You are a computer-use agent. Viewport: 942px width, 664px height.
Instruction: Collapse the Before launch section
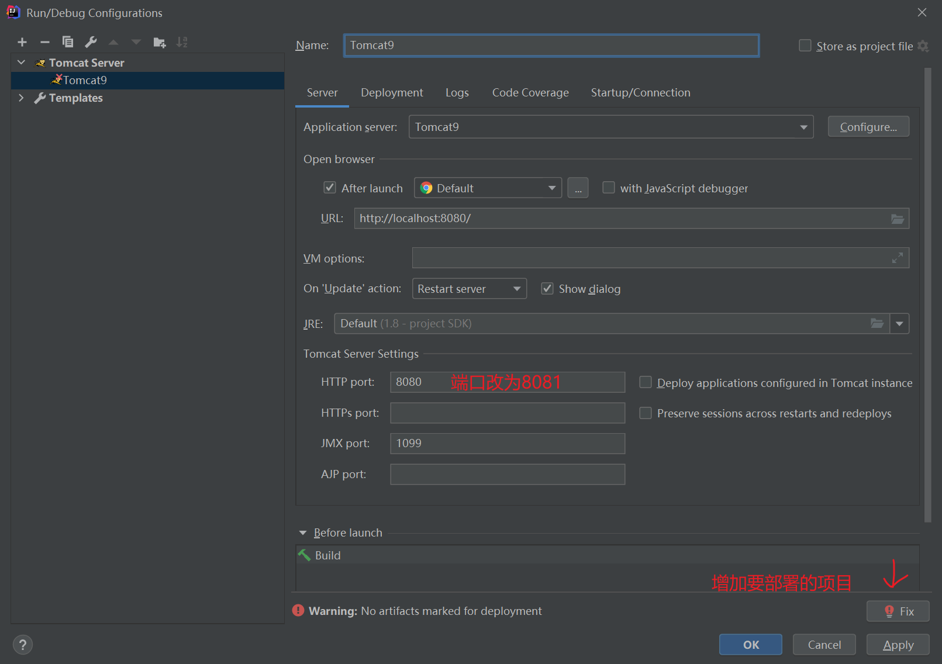[x=303, y=532]
